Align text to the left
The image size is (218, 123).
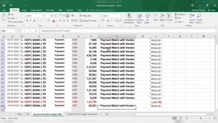point(60,20)
